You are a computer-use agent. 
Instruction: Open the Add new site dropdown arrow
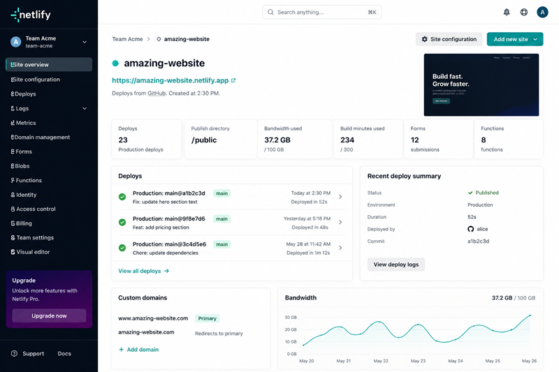pos(535,39)
